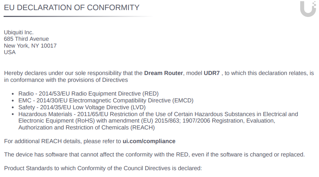The image size is (319, 177).
Task: Click the New York, NY 10017 line
Action: click(30, 46)
